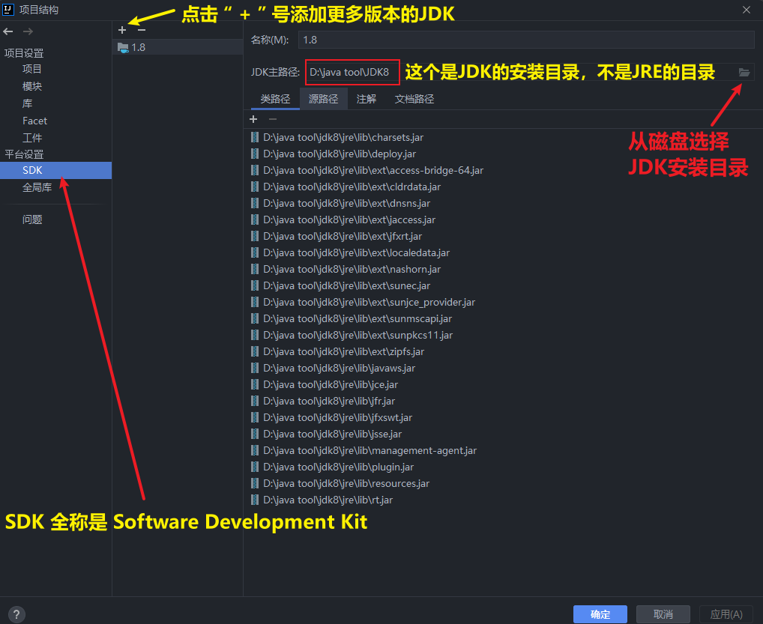Switch to the 文档路径 tab
Image resolution: width=763 pixels, height=624 pixels.
coord(414,99)
